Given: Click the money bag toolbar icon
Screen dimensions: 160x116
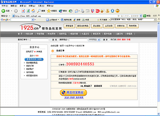Looking at the screenshot, I should (x=108, y=11).
